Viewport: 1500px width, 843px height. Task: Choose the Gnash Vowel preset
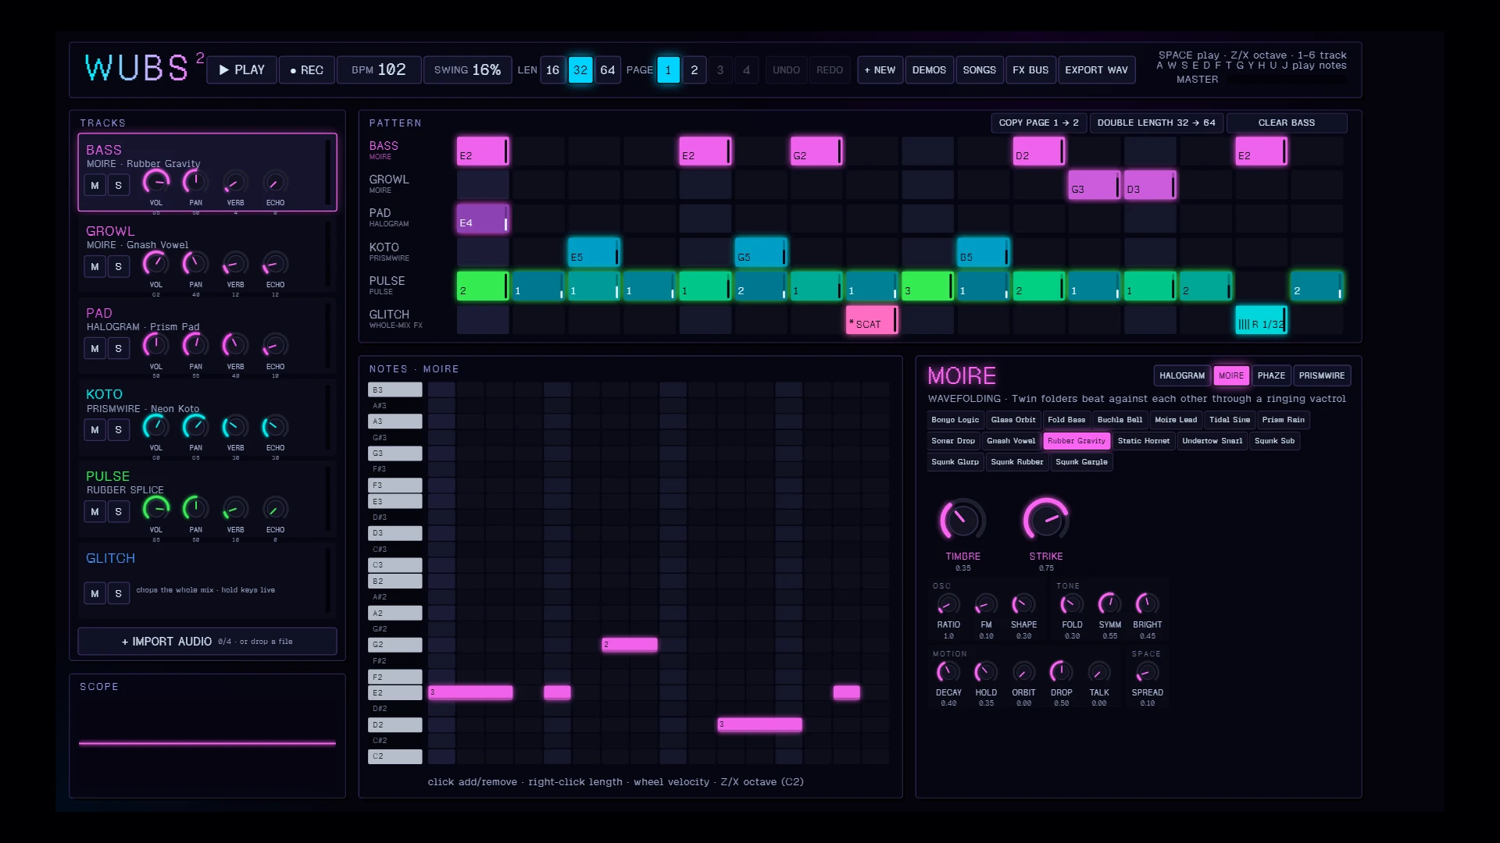[1011, 441]
